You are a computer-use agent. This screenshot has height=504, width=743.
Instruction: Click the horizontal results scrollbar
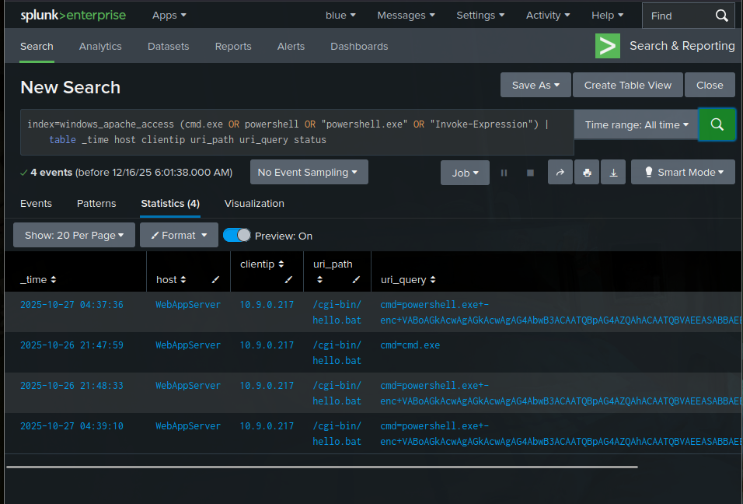322,467
